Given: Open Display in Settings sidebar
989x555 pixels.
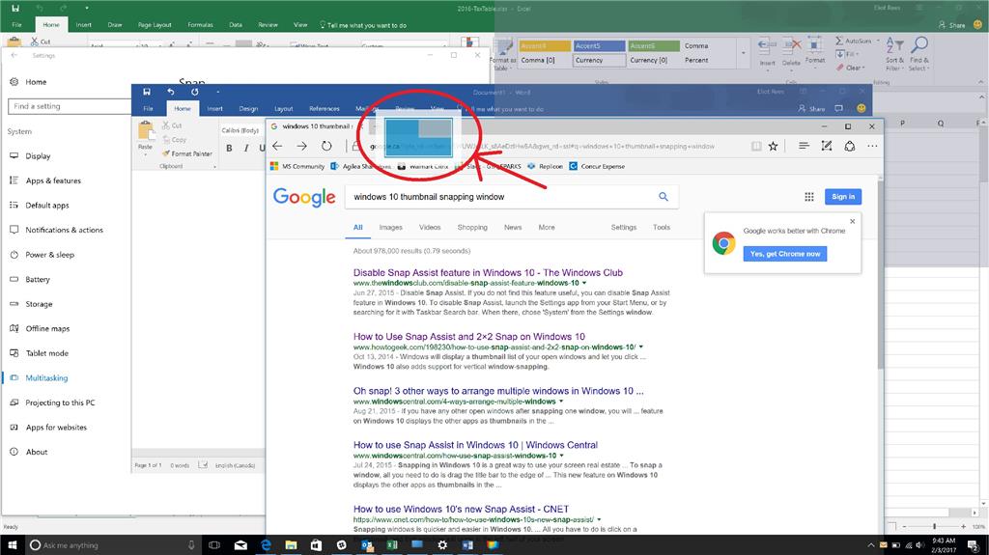Looking at the screenshot, I should (38, 155).
